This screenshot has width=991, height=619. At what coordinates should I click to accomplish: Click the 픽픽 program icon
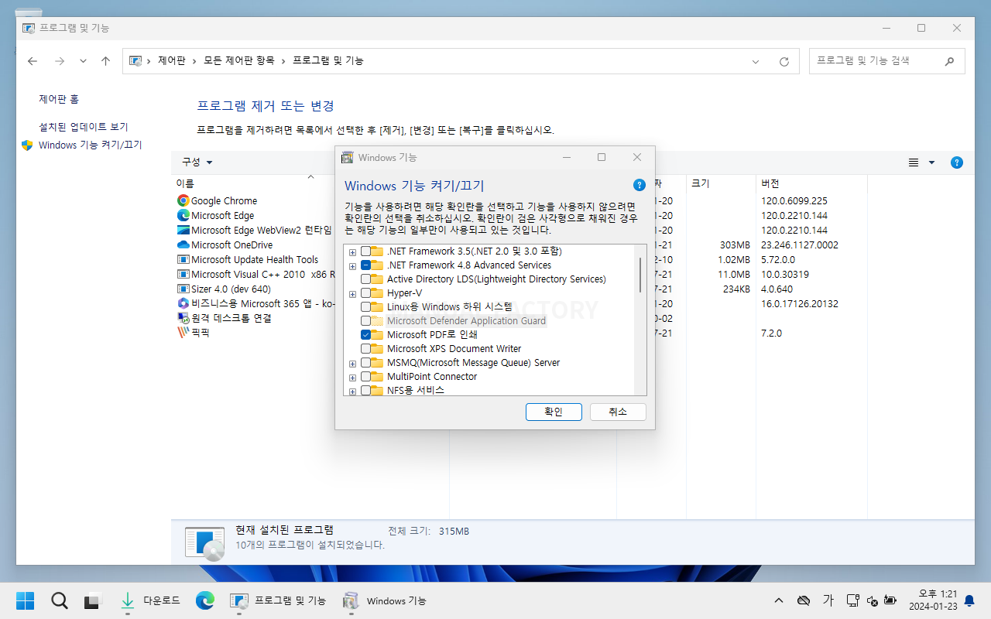tap(183, 333)
